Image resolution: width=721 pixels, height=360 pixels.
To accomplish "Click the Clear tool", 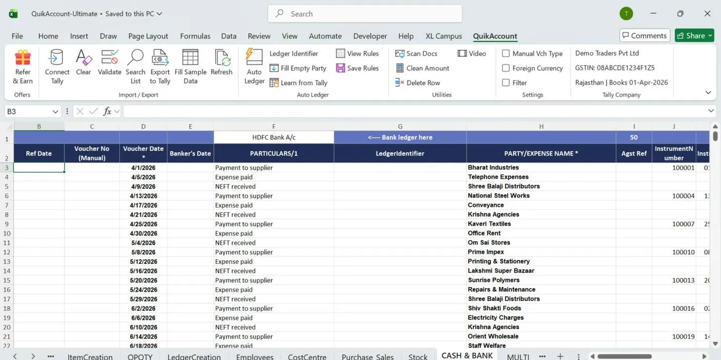I will 83,63.
